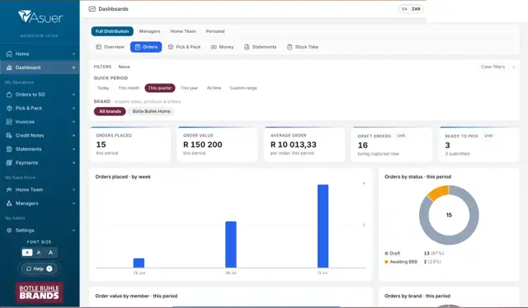Expand the Invoices sidebar arrow
Image resolution: width=528 pixels, height=308 pixels.
[73, 122]
